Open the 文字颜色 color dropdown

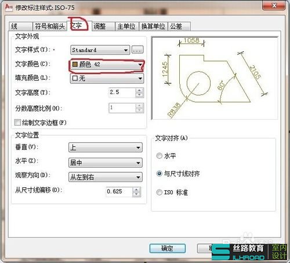pos(107,65)
